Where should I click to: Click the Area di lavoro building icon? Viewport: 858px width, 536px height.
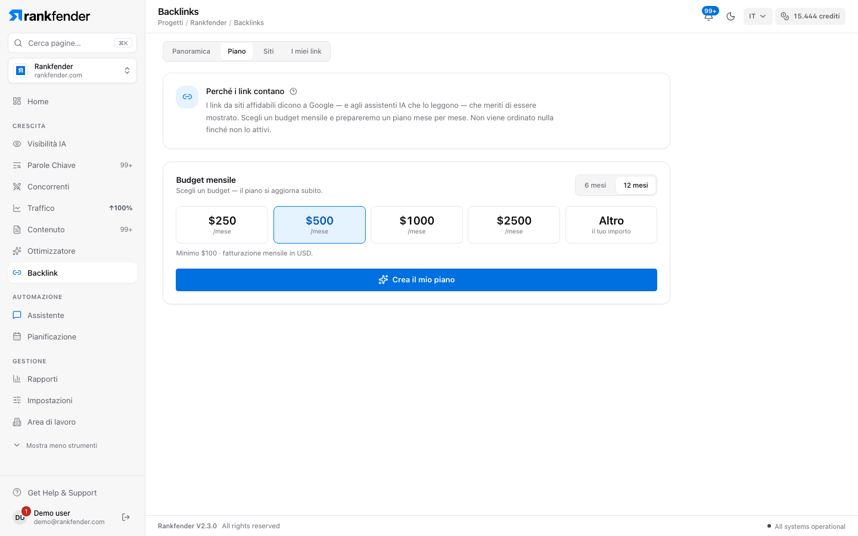pyautogui.click(x=17, y=422)
